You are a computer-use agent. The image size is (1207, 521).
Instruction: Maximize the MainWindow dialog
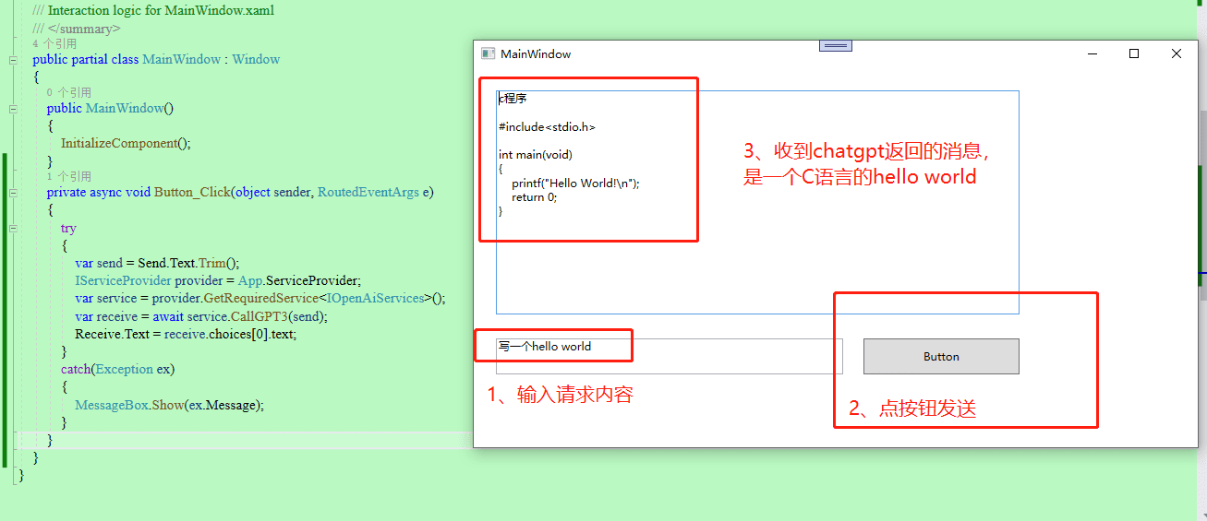(x=1134, y=53)
